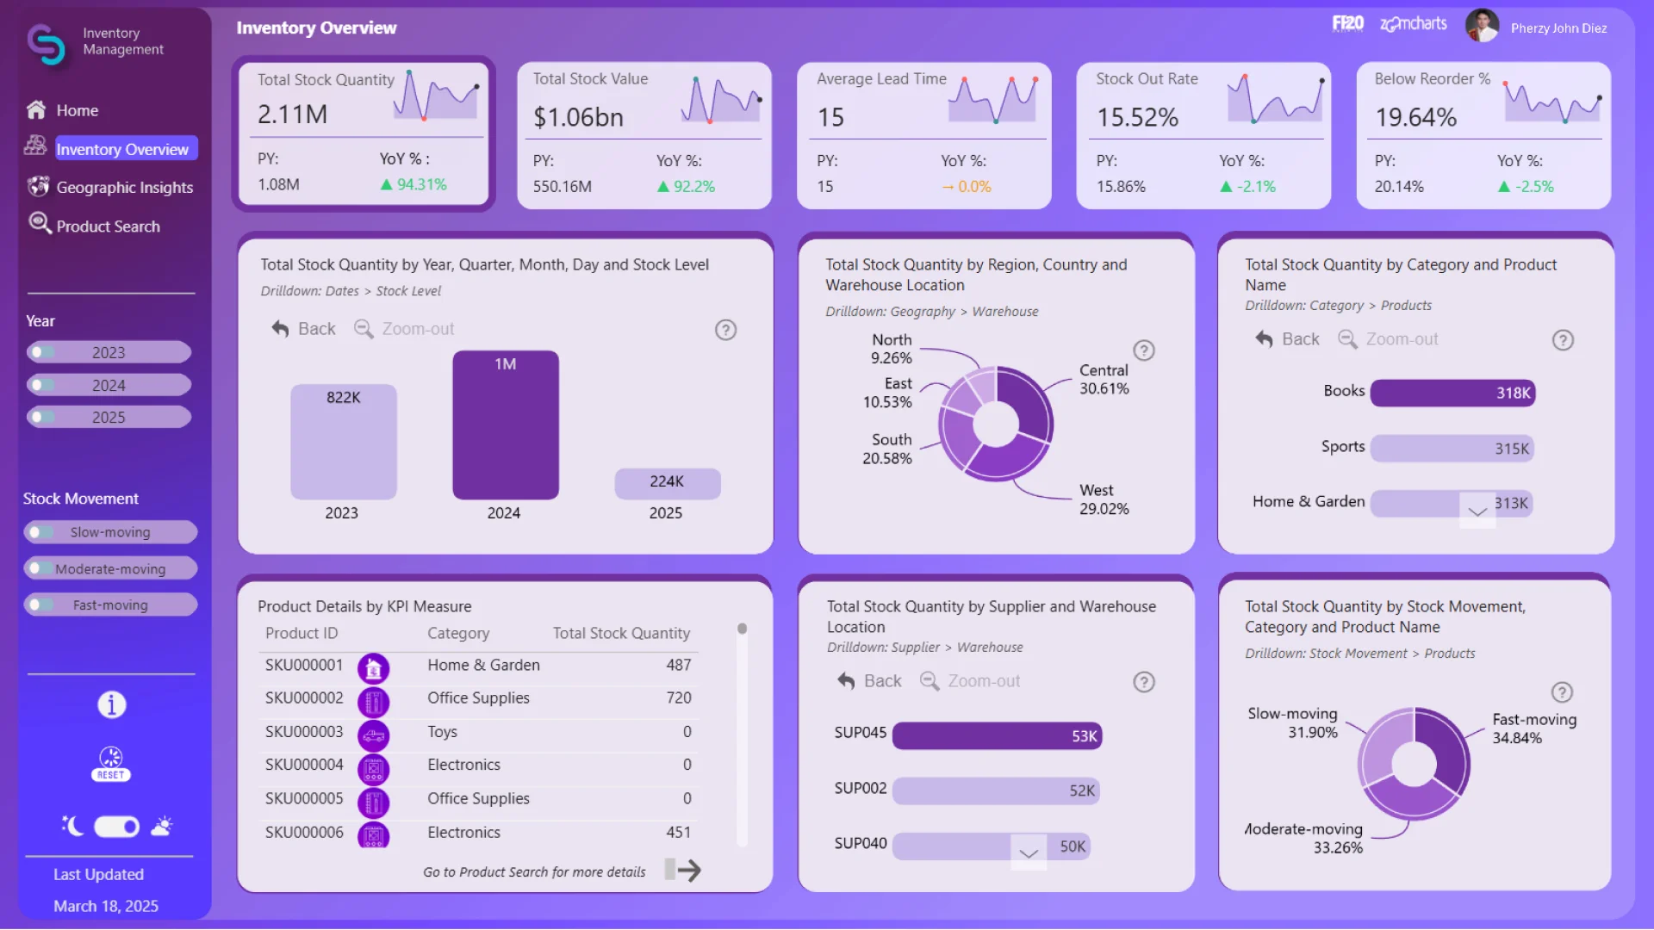This screenshot has width=1654, height=930.
Task: Expand more suppliers below SUP040
Action: pos(1028,853)
